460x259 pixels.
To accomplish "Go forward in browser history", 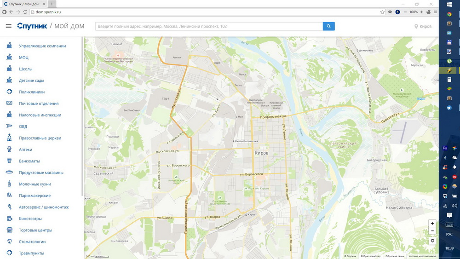I will click(x=18, y=12).
